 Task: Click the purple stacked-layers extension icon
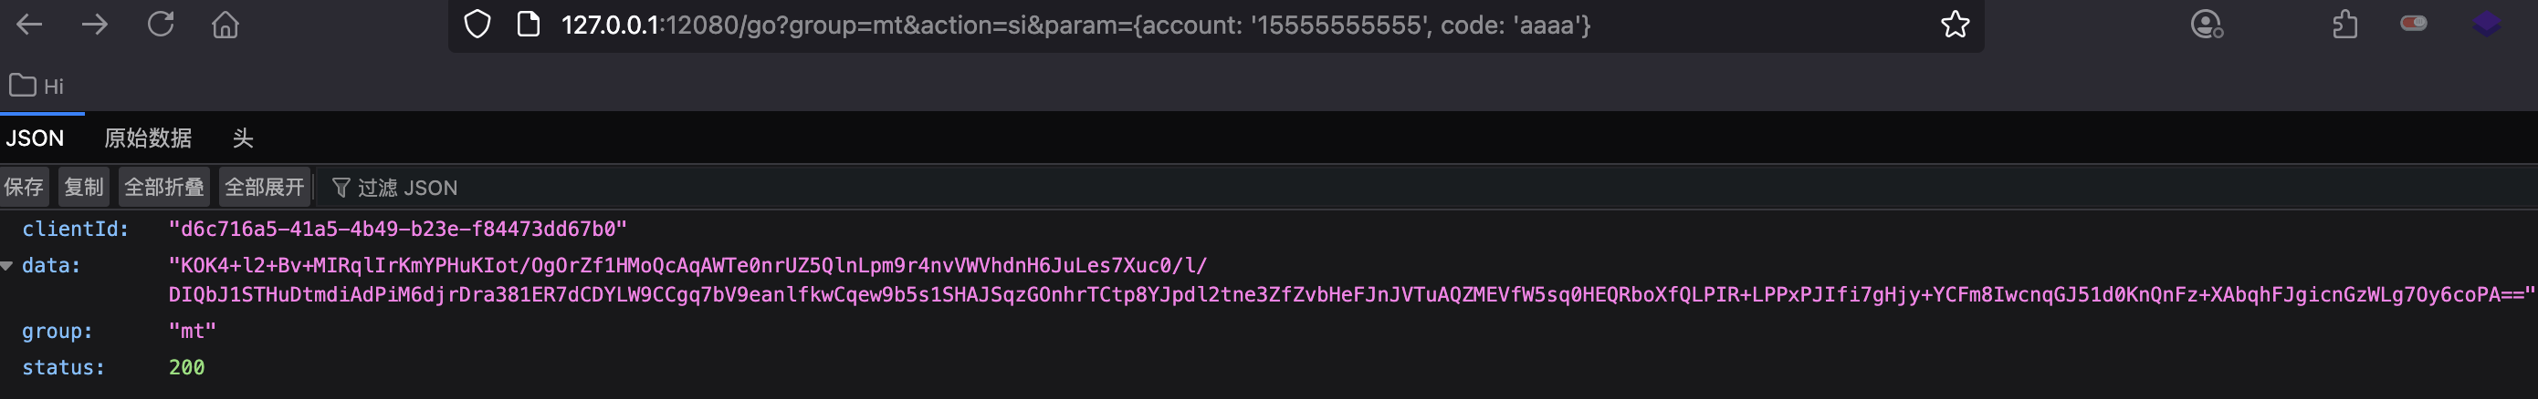point(2486,25)
